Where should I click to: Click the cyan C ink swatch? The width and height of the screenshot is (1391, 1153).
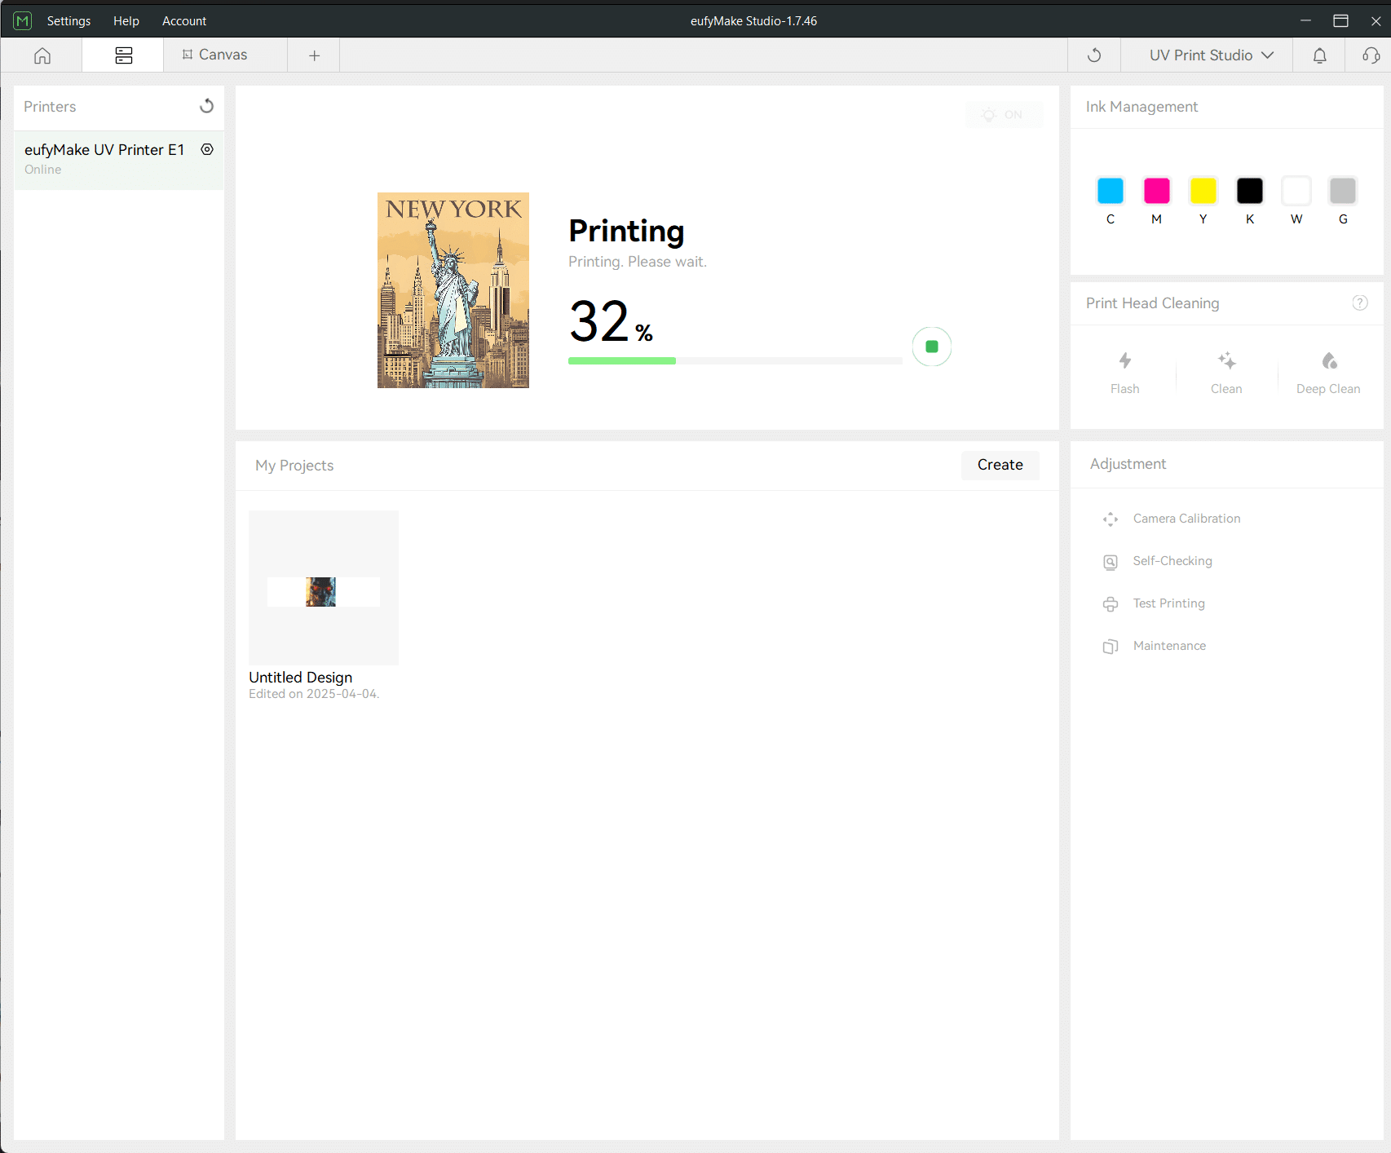pos(1110,191)
